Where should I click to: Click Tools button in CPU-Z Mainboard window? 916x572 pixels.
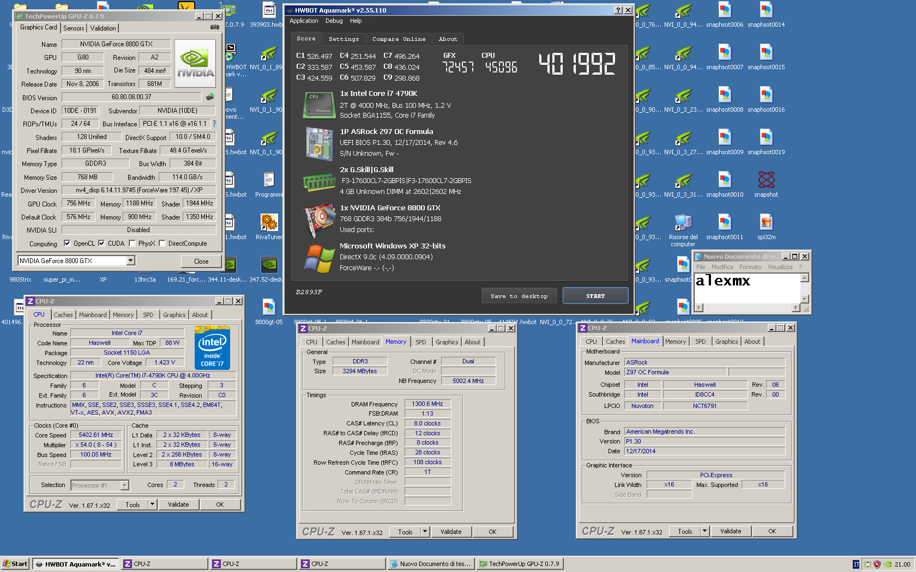click(x=685, y=531)
